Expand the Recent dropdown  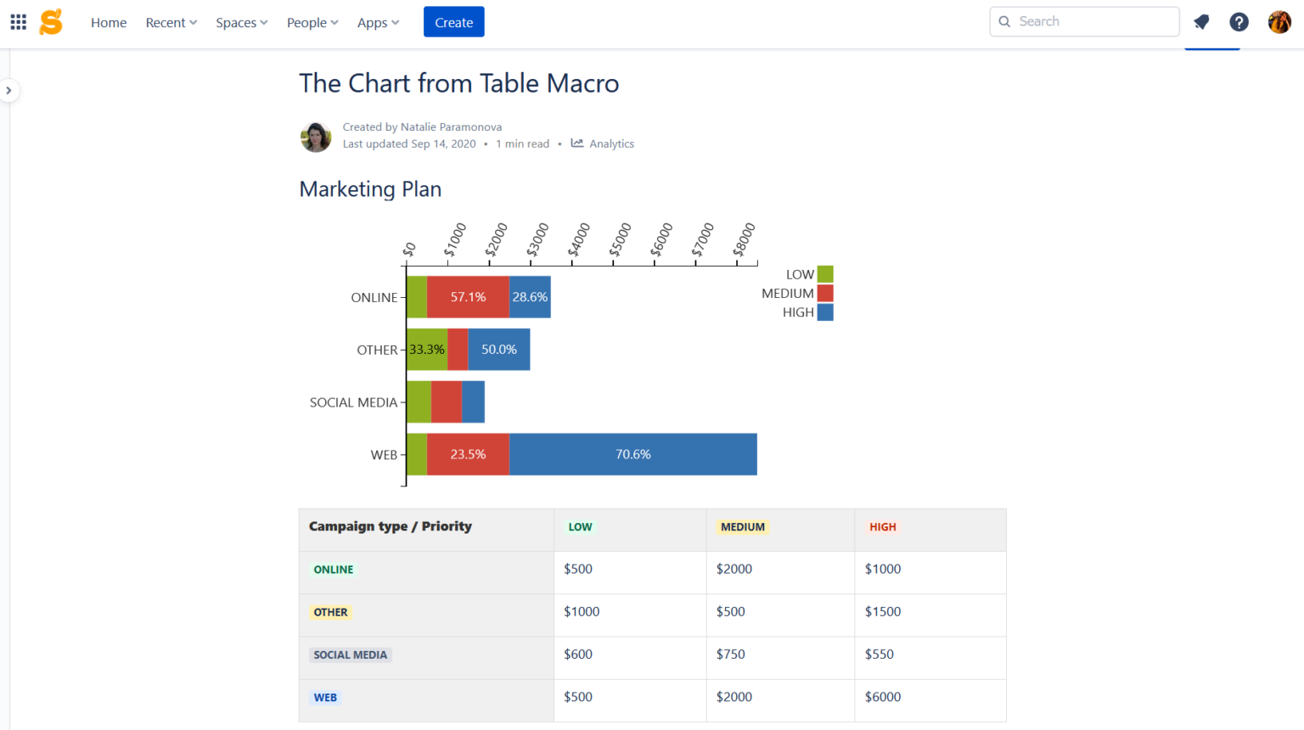pyautogui.click(x=171, y=23)
